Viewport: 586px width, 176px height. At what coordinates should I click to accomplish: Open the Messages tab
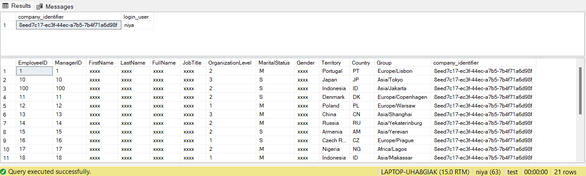(x=55, y=7)
